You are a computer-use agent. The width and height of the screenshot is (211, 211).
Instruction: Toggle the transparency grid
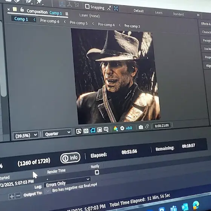pyautogui.click(x=86, y=131)
